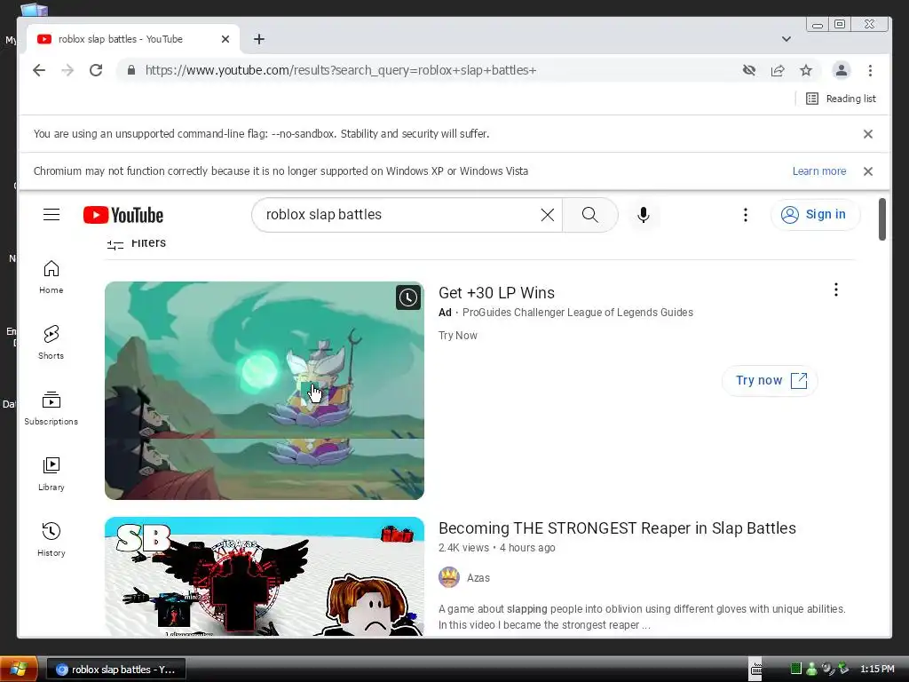The width and height of the screenshot is (909, 682).
Task: Click the page vertical scrollbar thumb
Action: [x=881, y=219]
